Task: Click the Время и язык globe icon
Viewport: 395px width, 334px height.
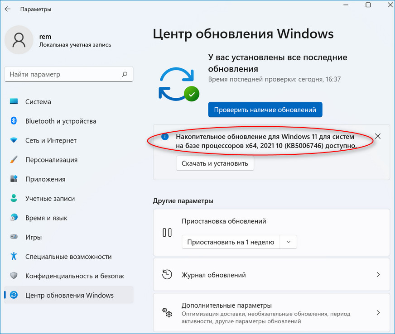Action: tap(14, 218)
